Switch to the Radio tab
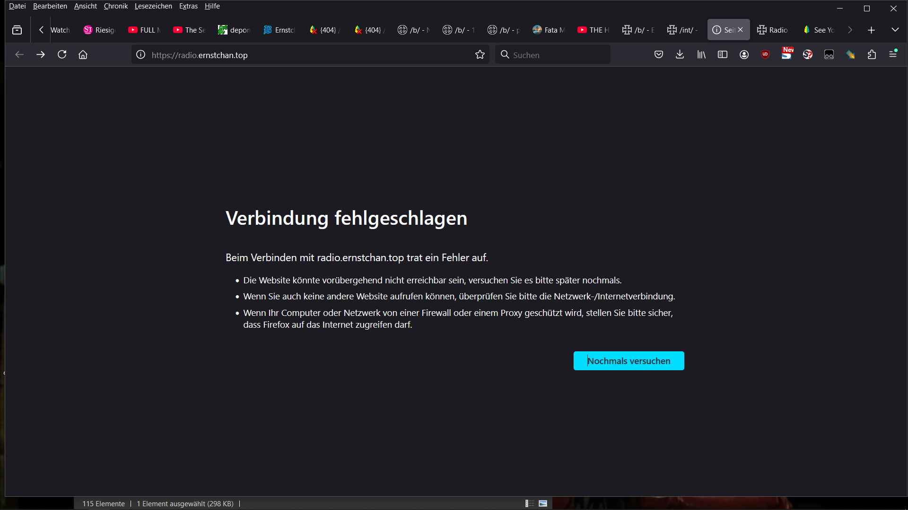Viewport: 908px width, 510px height. 772,30
